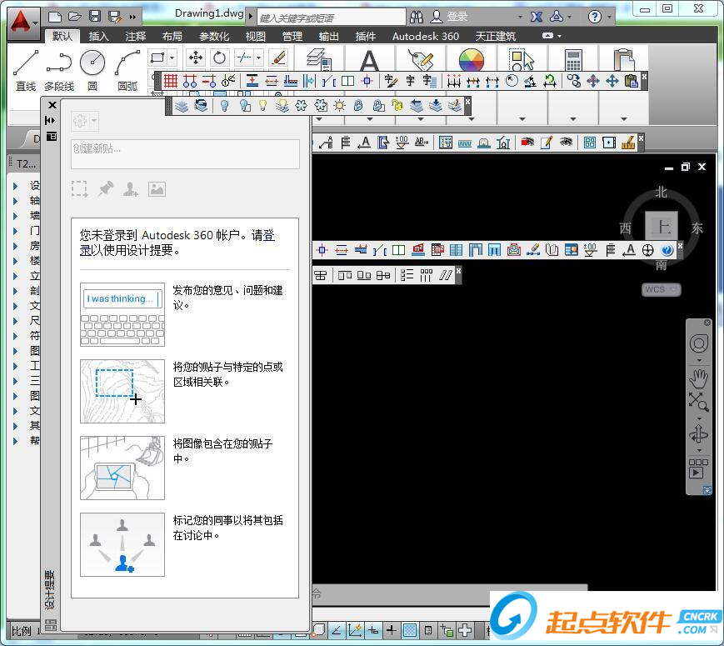
Task: Toggle the grid display status bar button
Action: click(410, 630)
